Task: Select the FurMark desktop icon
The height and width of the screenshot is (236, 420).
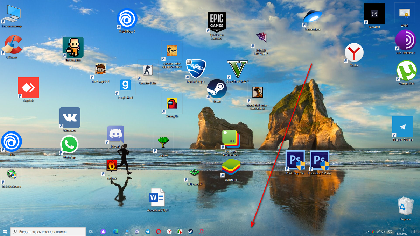Action: pos(111,169)
